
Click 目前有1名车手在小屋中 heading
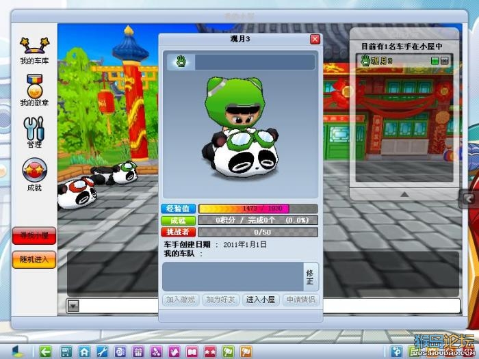point(402,46)
